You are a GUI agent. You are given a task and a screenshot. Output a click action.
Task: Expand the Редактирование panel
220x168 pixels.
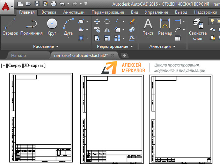click(x=115, y=46)
